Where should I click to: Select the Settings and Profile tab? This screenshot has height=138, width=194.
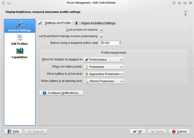point(55,23)
